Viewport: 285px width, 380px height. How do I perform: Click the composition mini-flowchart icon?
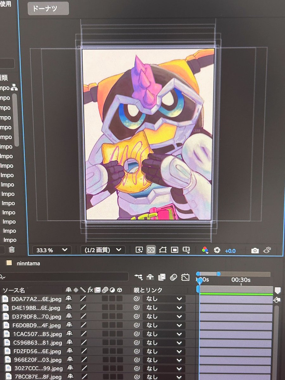pyautogui.click(x=138, y=277)
